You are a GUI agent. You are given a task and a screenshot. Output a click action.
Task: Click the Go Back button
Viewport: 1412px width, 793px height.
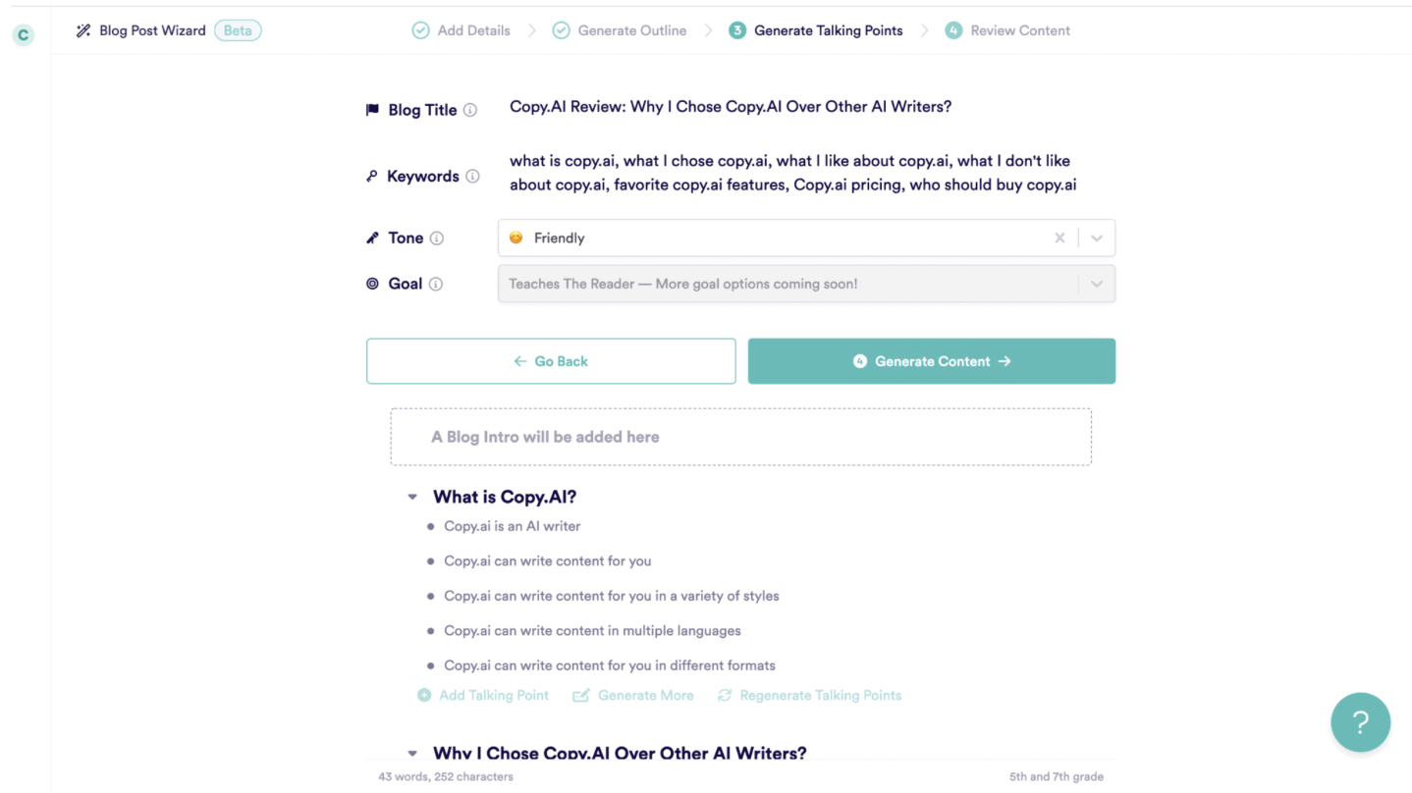point(551,361)
